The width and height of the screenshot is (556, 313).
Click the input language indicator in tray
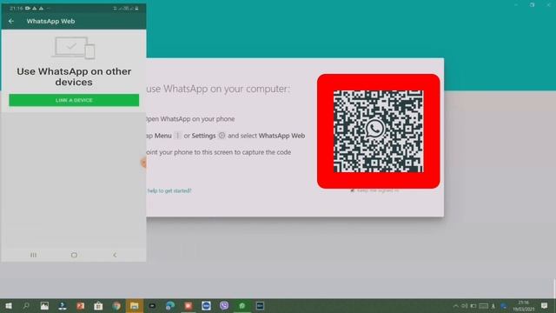[x=493, y=306]
